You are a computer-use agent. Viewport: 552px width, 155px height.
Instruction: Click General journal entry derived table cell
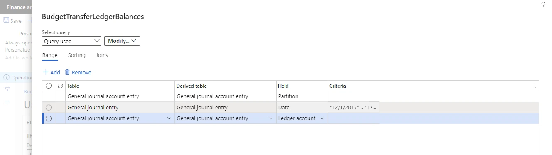[x=226, y=108]
